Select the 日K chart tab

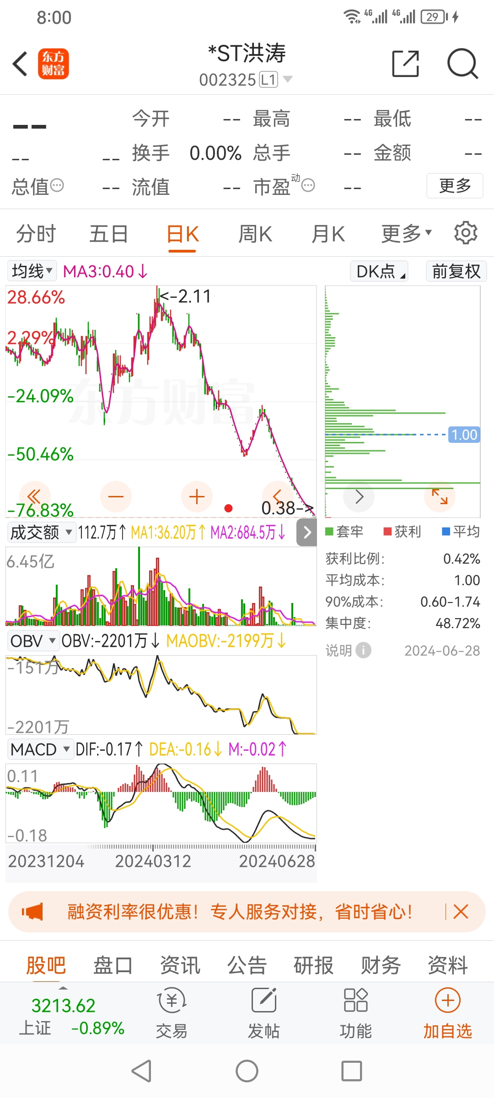tap(182, 235)
